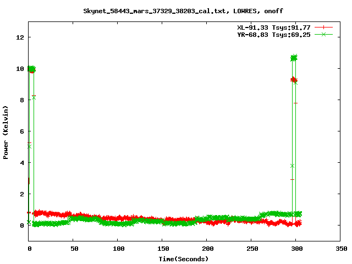Click the x-axis tick label 100
This screenshot has width=352, height=264.
click(x=119, y=249)
